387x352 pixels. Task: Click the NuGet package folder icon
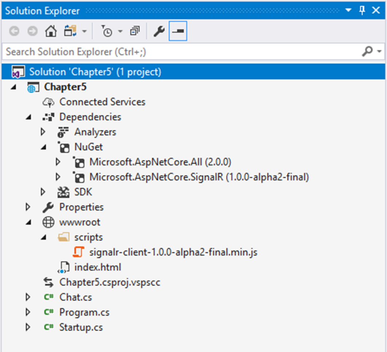pos(63,147)
